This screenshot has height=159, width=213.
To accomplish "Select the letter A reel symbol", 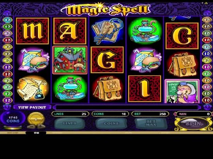I will point(70,31).
